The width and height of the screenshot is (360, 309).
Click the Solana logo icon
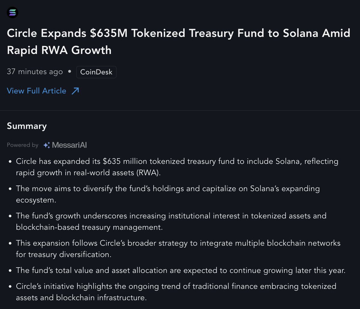[x=13, y=12]
